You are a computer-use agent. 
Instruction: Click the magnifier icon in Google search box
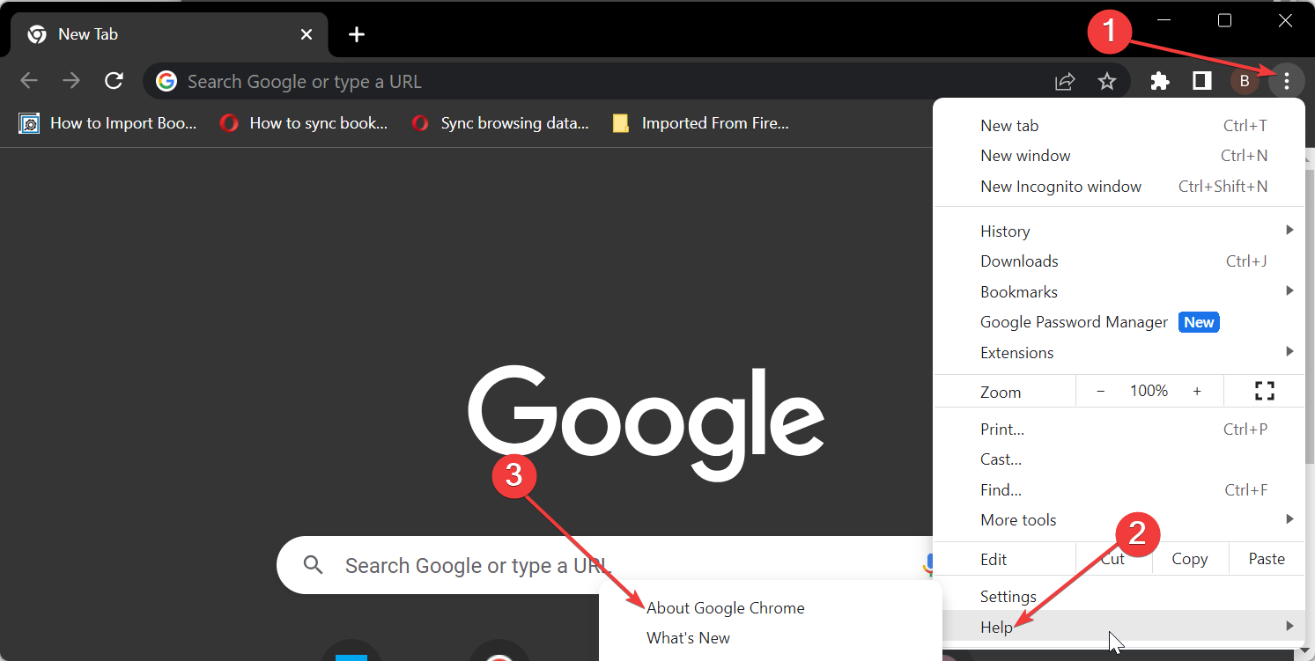click(313, 565)
